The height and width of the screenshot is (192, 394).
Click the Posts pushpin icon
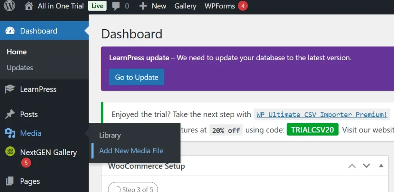click(10, 114)
